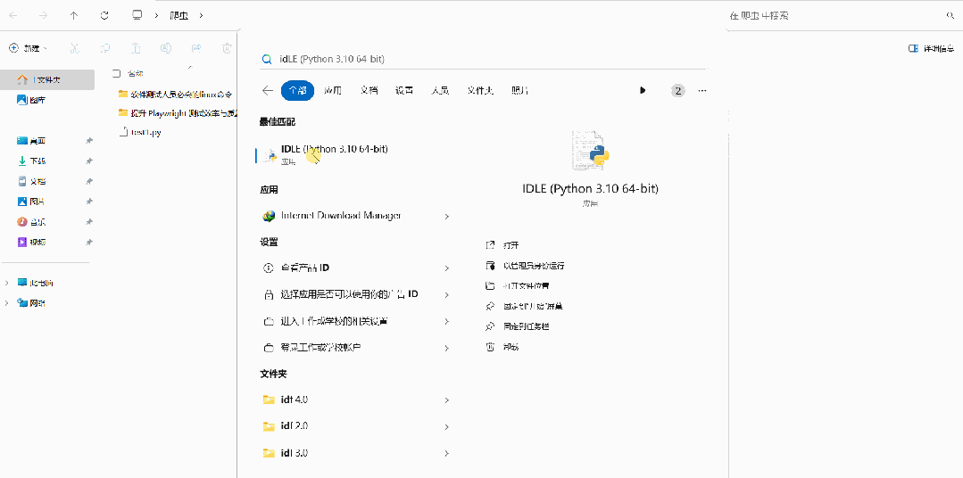Expand chevron for 登录工作或学校帐户
The width and height of the screenshot is (963, 478).
pyautogui.click(x=446, y=348)
